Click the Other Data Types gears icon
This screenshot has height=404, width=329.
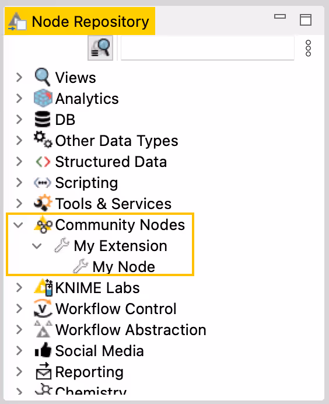[43, 140]
